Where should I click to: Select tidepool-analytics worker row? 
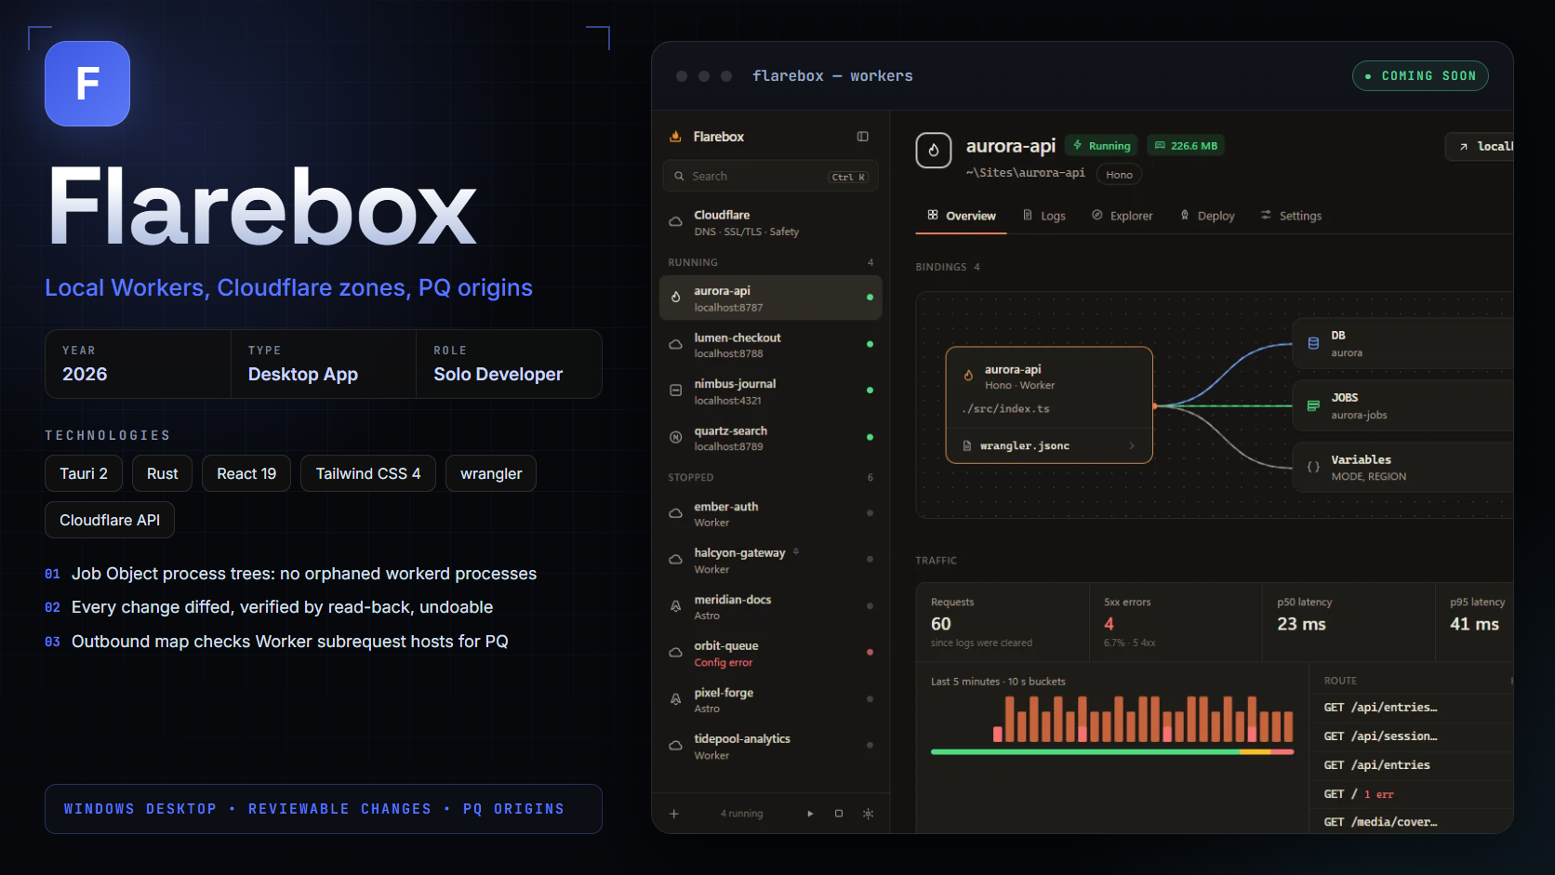pyautogui.click(x=770, y=747)
